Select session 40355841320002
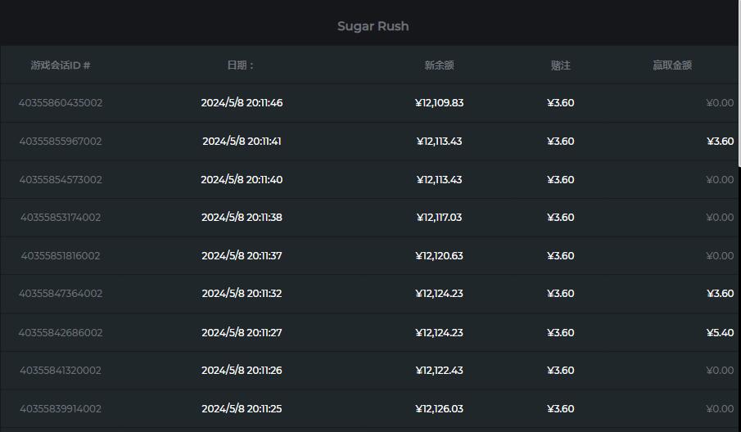The height and width of the screenshot is (432, 741). click(61, 371)
